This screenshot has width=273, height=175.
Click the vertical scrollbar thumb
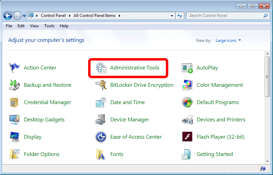point(267,77)
